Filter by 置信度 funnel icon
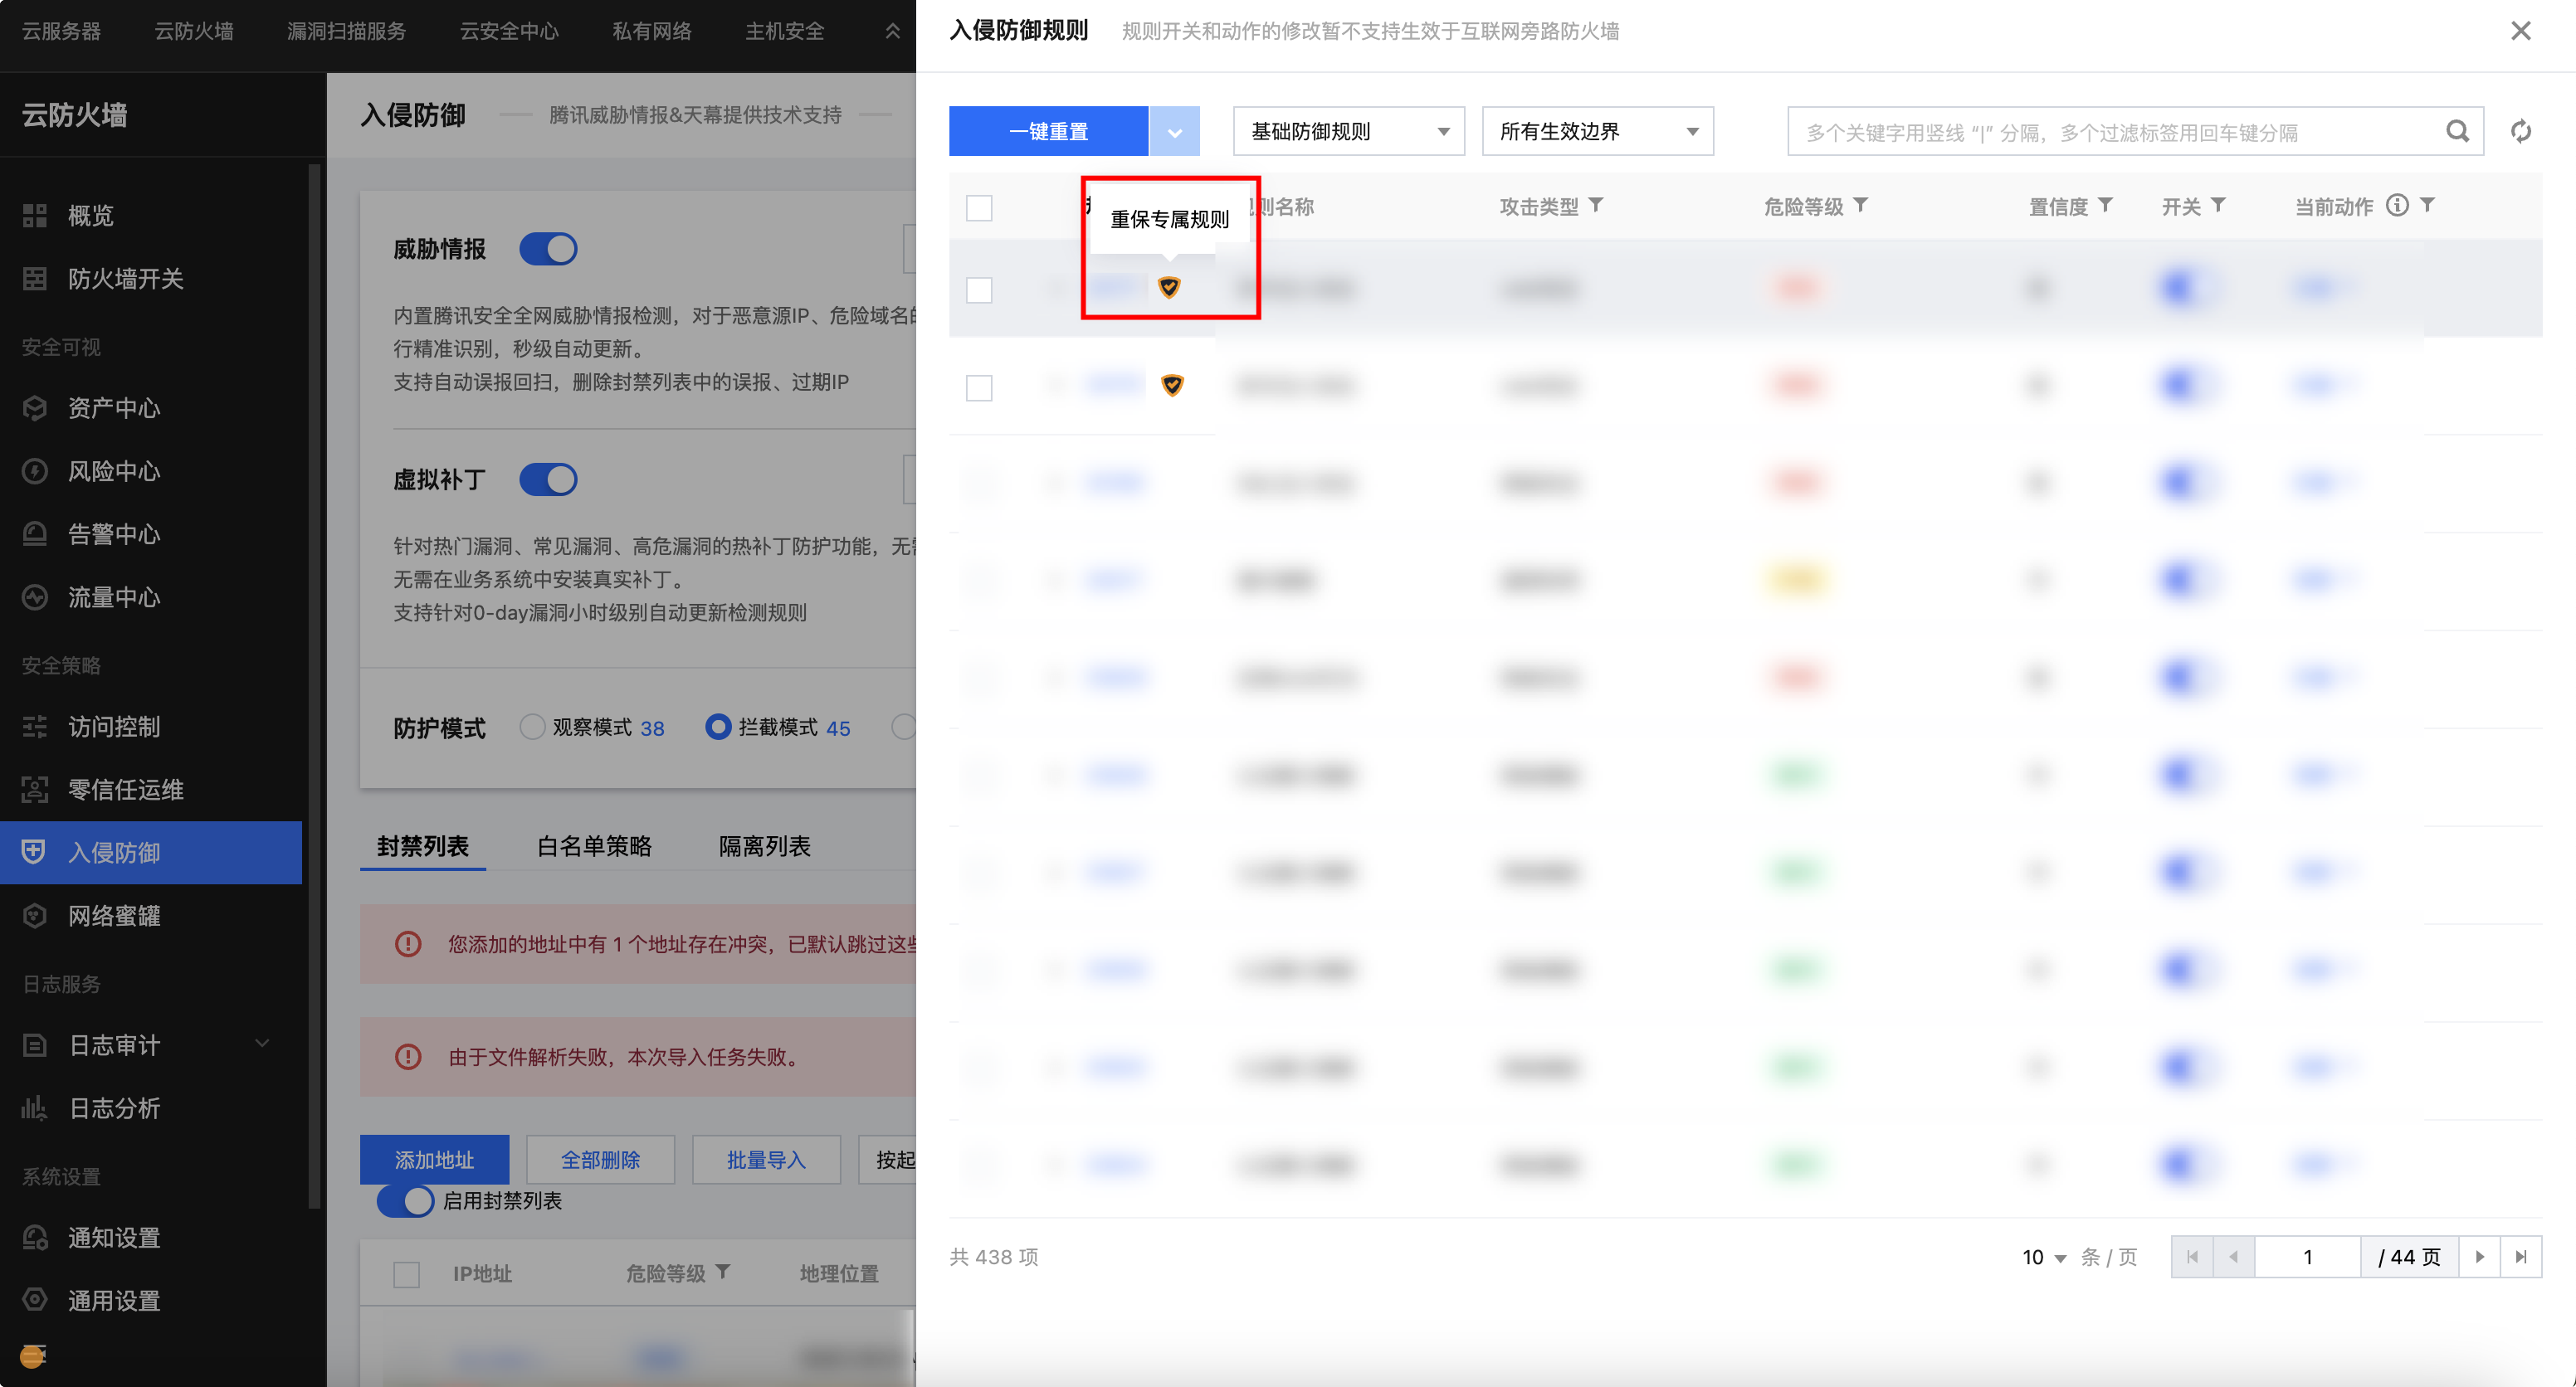Image resolution: width=2576 pixels, height=1387 pixels. tap(2105, 205)
